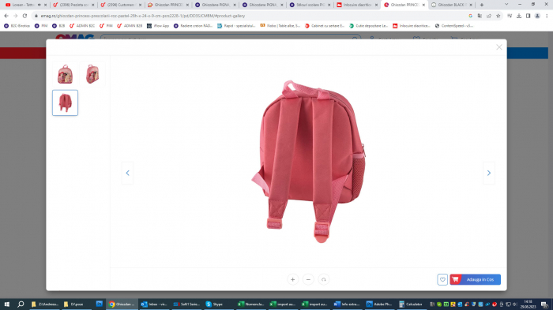
Task: Go to the next gallery image arrow
Action: click(x=489, y=173)
